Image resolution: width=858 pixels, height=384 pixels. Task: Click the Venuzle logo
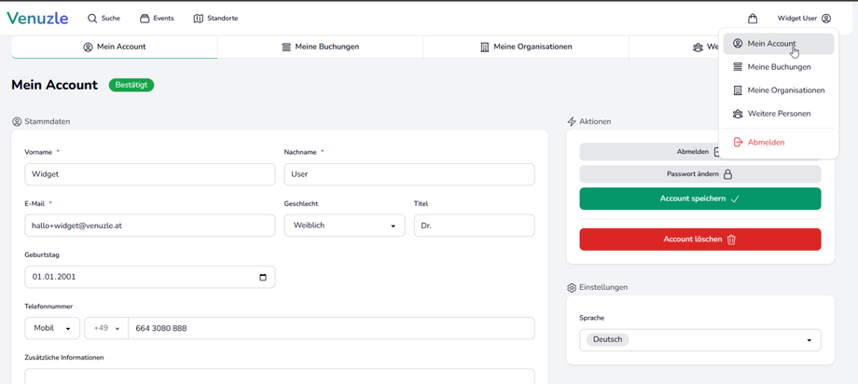tap(37, 19)
